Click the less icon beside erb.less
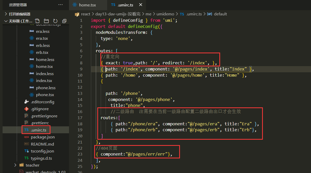Viewport: 311px width, 173px height. click(x=32, y=45)
